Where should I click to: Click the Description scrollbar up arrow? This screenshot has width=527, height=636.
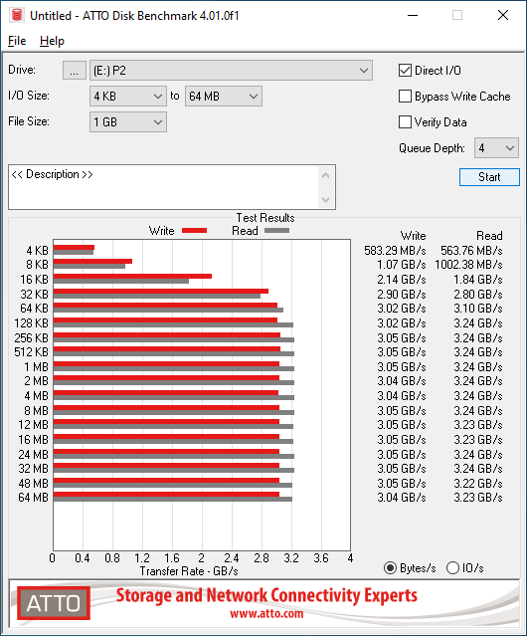coord(326,175)
